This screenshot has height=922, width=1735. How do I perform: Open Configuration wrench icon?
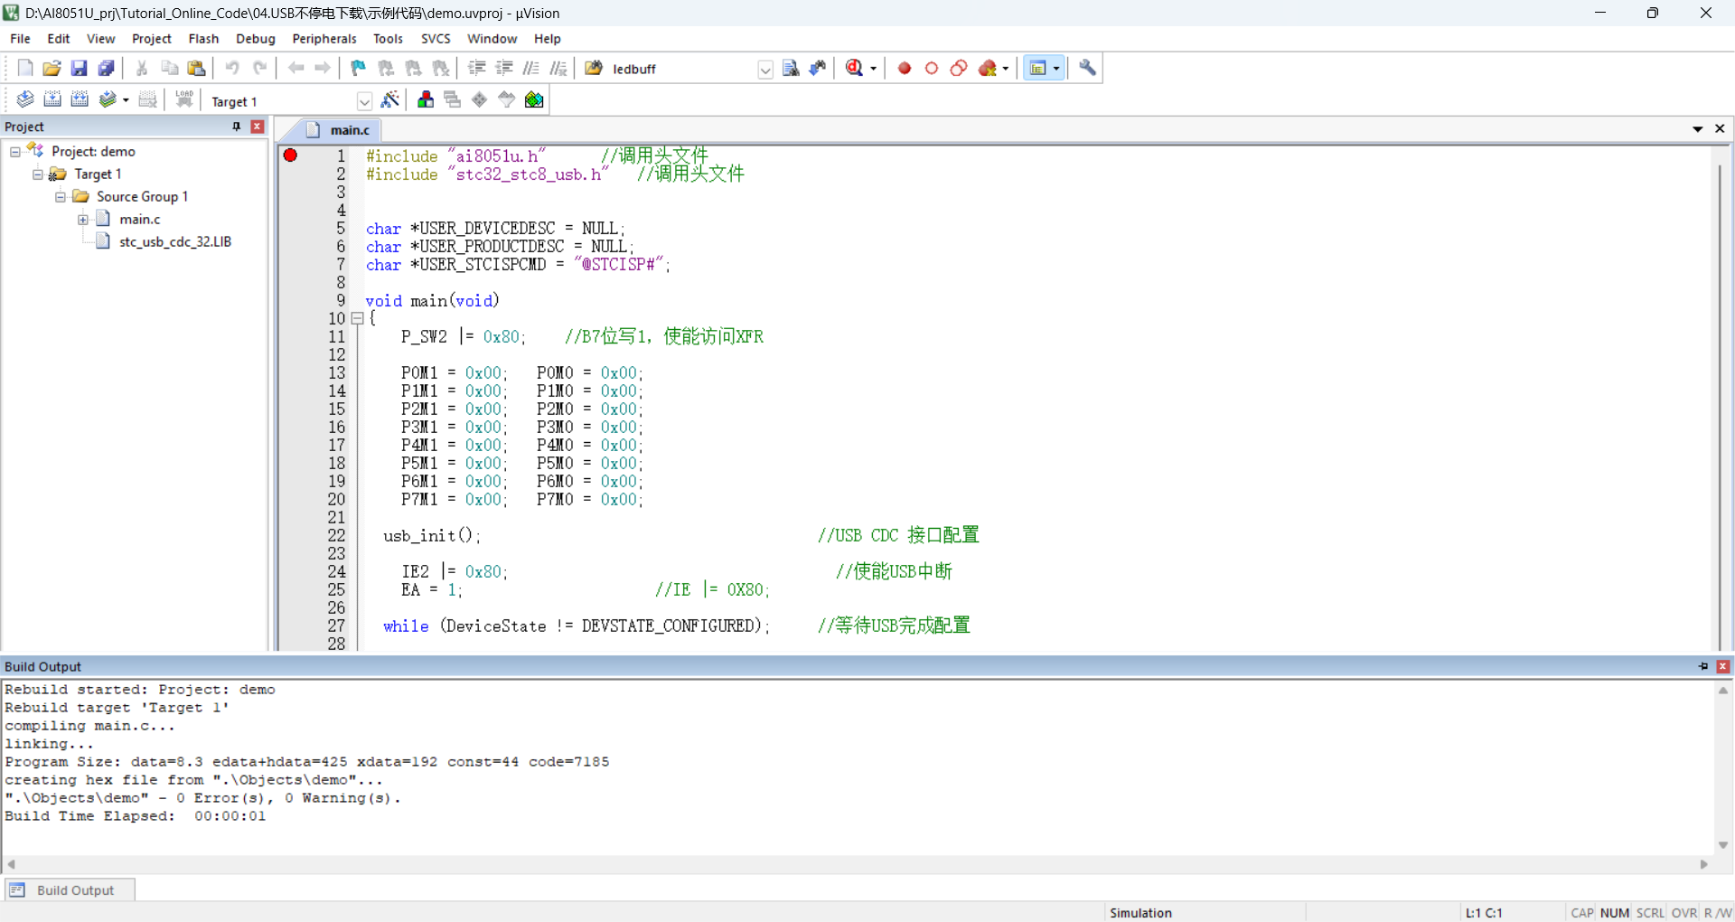(x=1088, y=68)
